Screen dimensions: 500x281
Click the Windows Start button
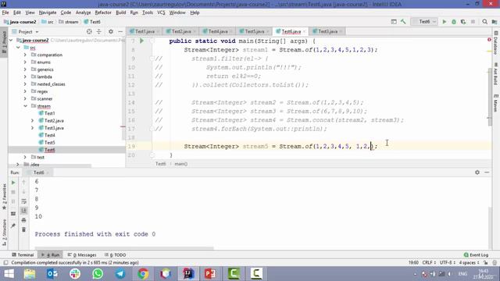pyautogui.click(x=9, y=274)
